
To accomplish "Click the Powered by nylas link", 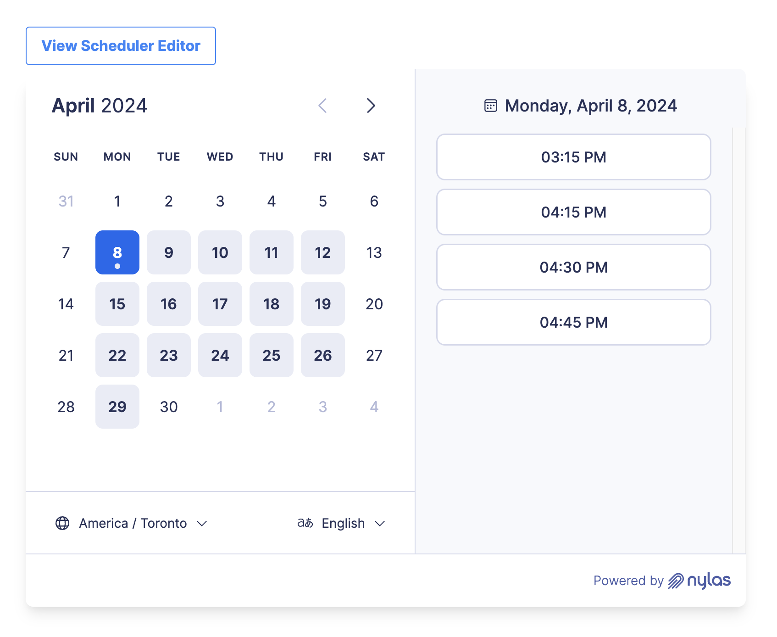I will (x=662, y=580).
